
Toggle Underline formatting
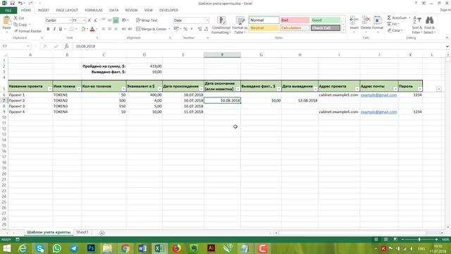tap(61, 29)
